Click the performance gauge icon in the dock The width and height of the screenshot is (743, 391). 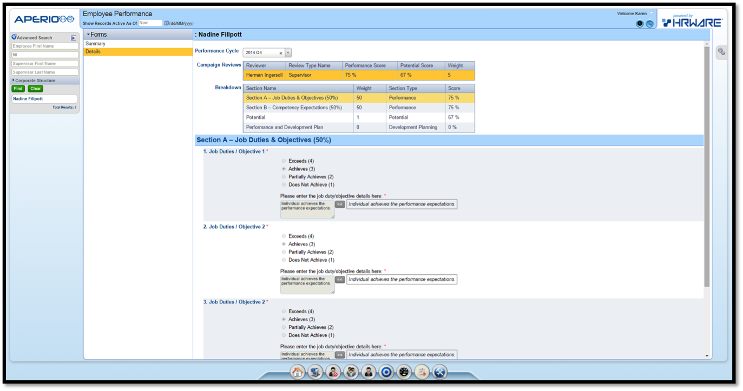[404, 372]
